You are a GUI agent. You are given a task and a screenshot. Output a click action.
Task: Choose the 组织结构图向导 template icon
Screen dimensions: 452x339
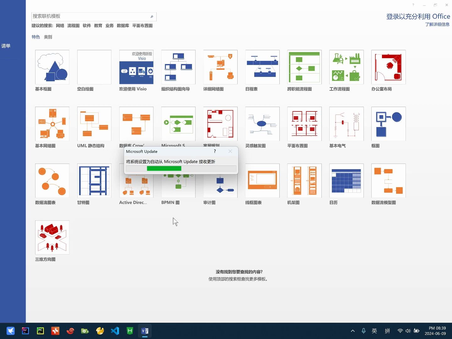[178, 67]
